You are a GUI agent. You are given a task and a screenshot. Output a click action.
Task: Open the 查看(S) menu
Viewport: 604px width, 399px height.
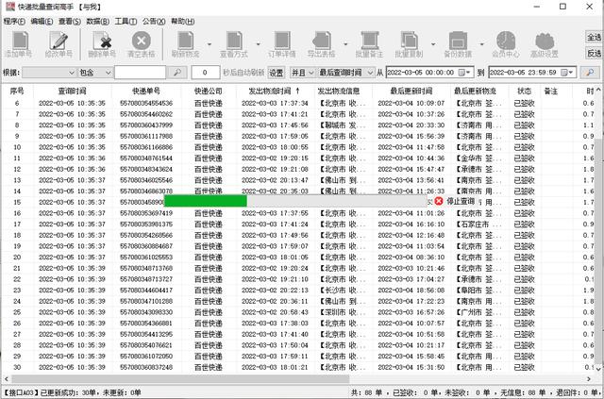[x=70, y=22]
